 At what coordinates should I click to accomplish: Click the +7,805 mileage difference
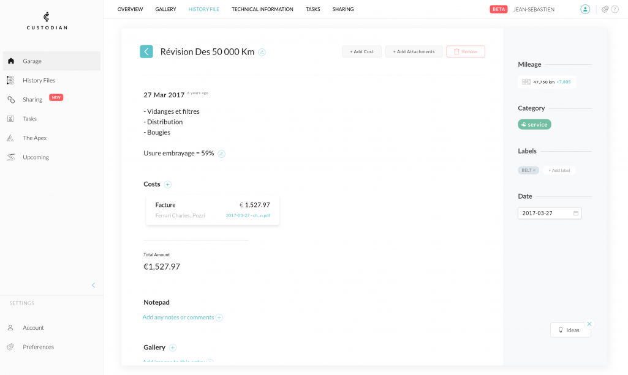tap(564, 82)
